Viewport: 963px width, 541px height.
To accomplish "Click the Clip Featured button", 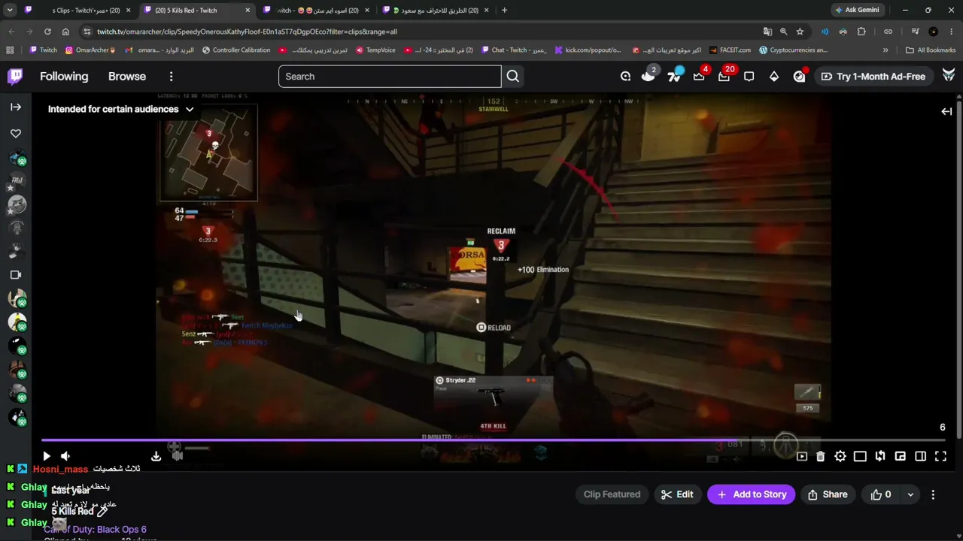I will tap(612, 494).
